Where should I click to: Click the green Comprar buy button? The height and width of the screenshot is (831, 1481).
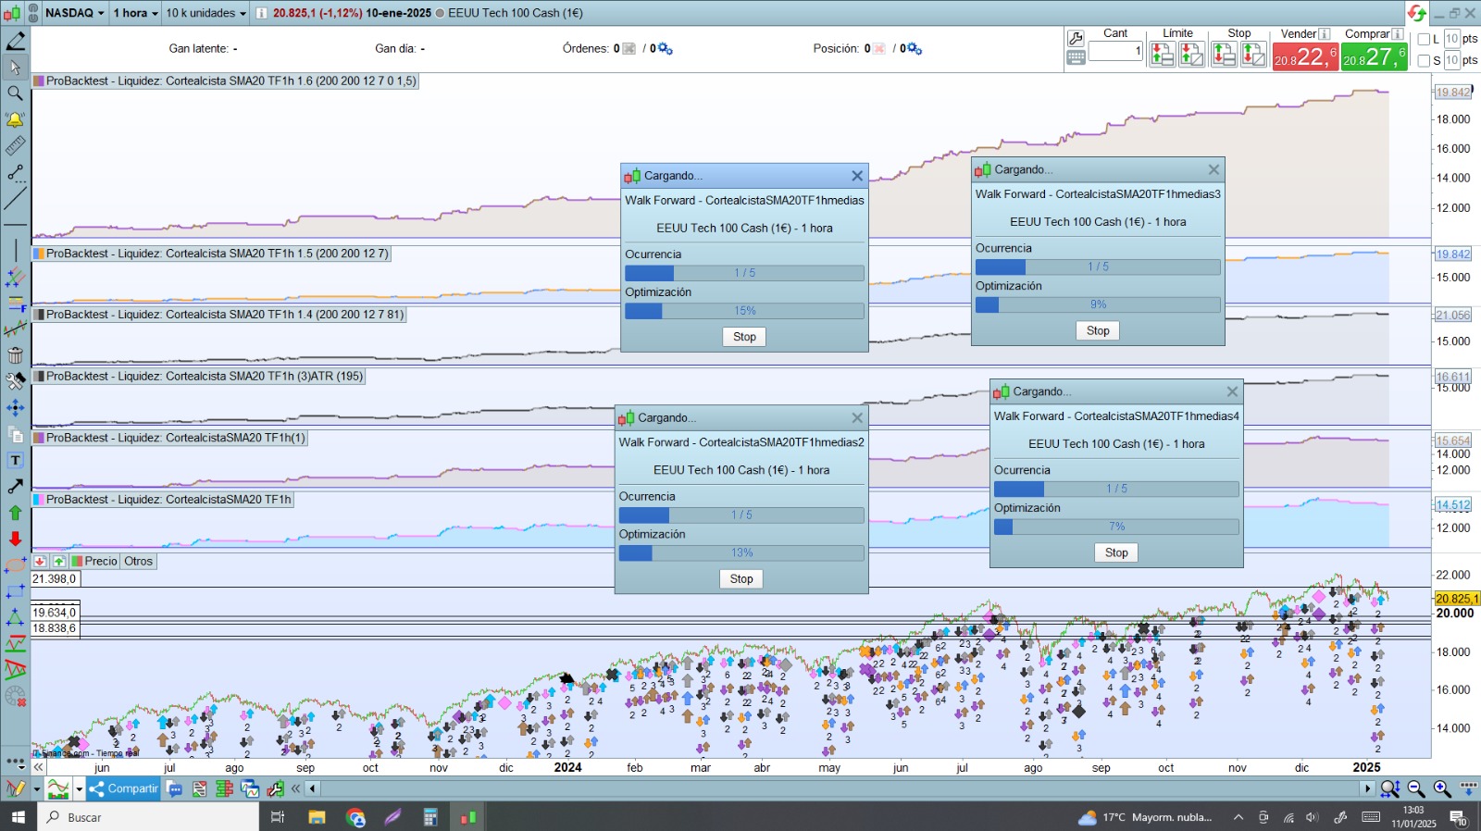point(1375,57)
